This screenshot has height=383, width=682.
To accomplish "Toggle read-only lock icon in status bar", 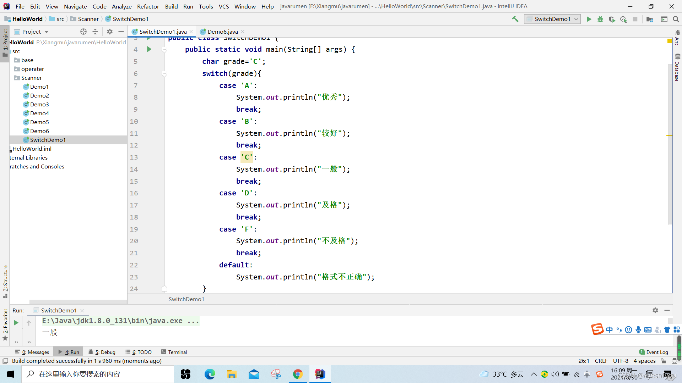I will tap(663, 361).
